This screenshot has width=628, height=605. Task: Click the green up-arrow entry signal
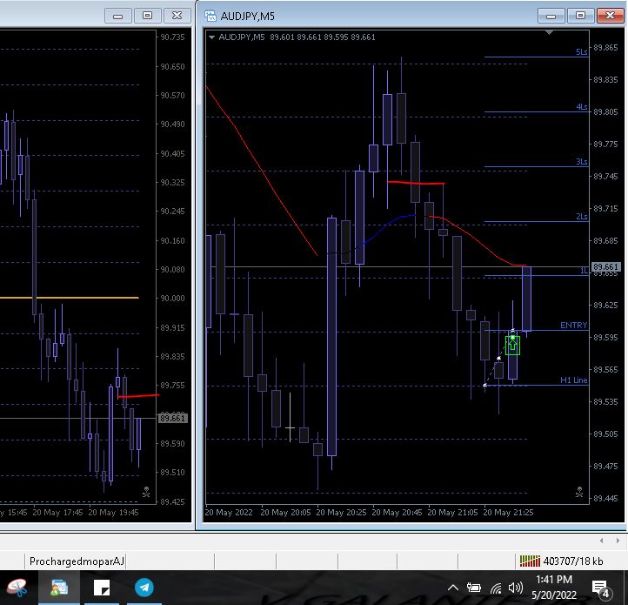pos(512,345)
